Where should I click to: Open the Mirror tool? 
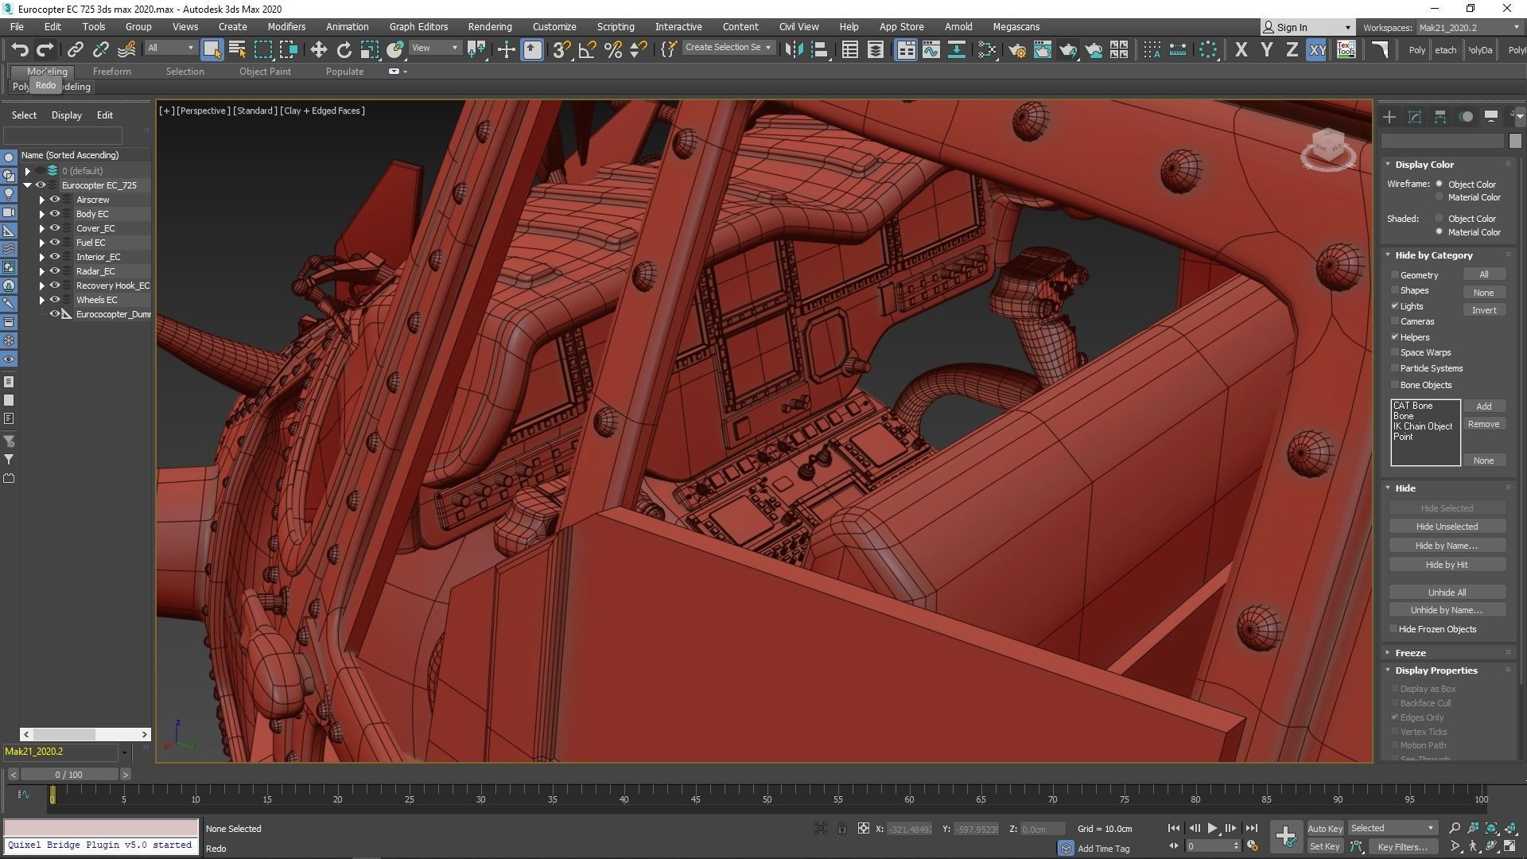coord(793,50)
